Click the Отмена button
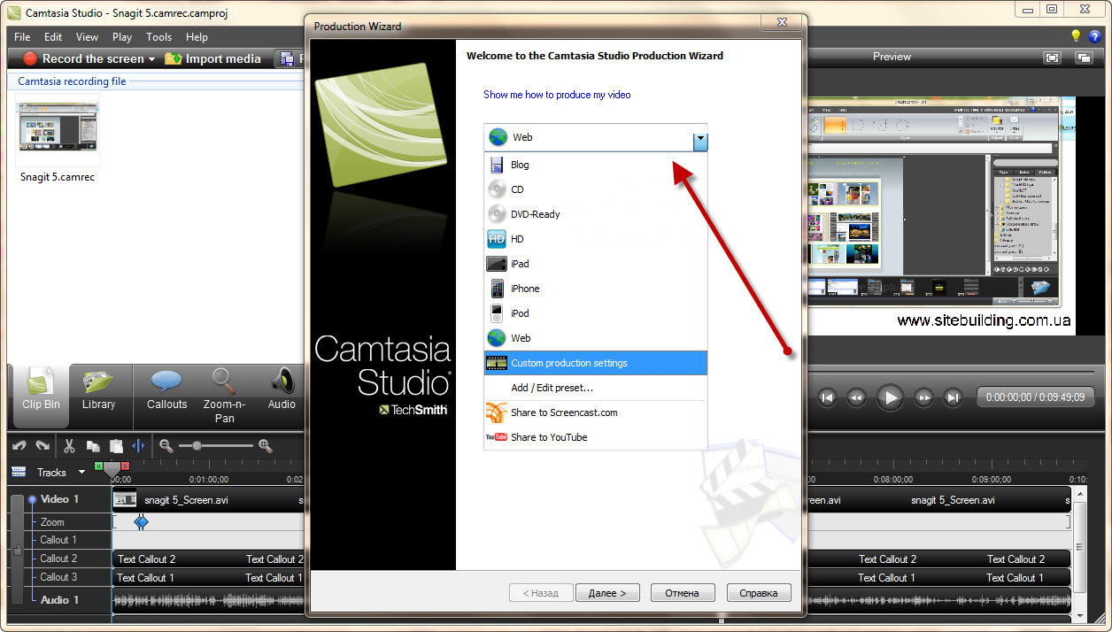The width and height of the screenshot is (1112, 632). (683, 593)
